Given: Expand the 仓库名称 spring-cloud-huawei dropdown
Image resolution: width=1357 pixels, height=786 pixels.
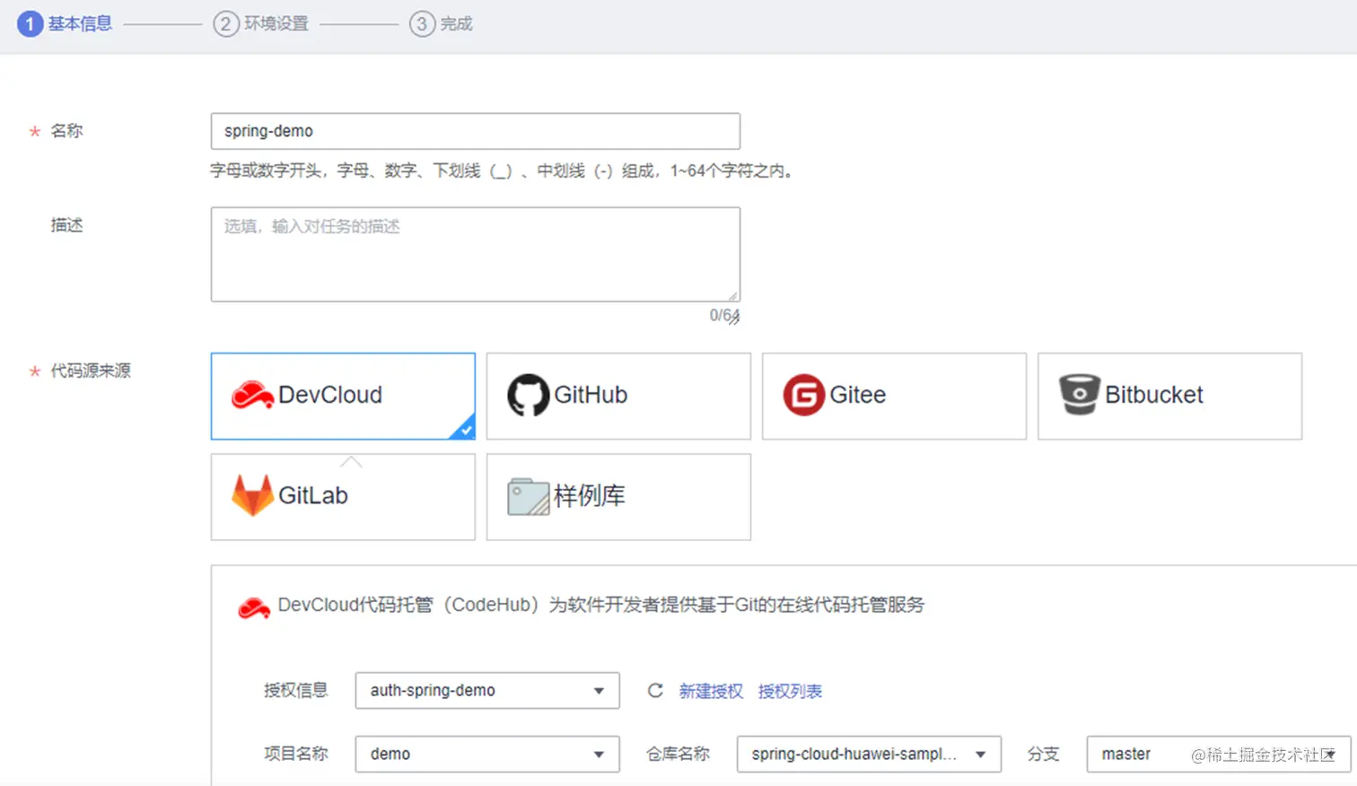Looking at the screenshot, I should 869,754.
